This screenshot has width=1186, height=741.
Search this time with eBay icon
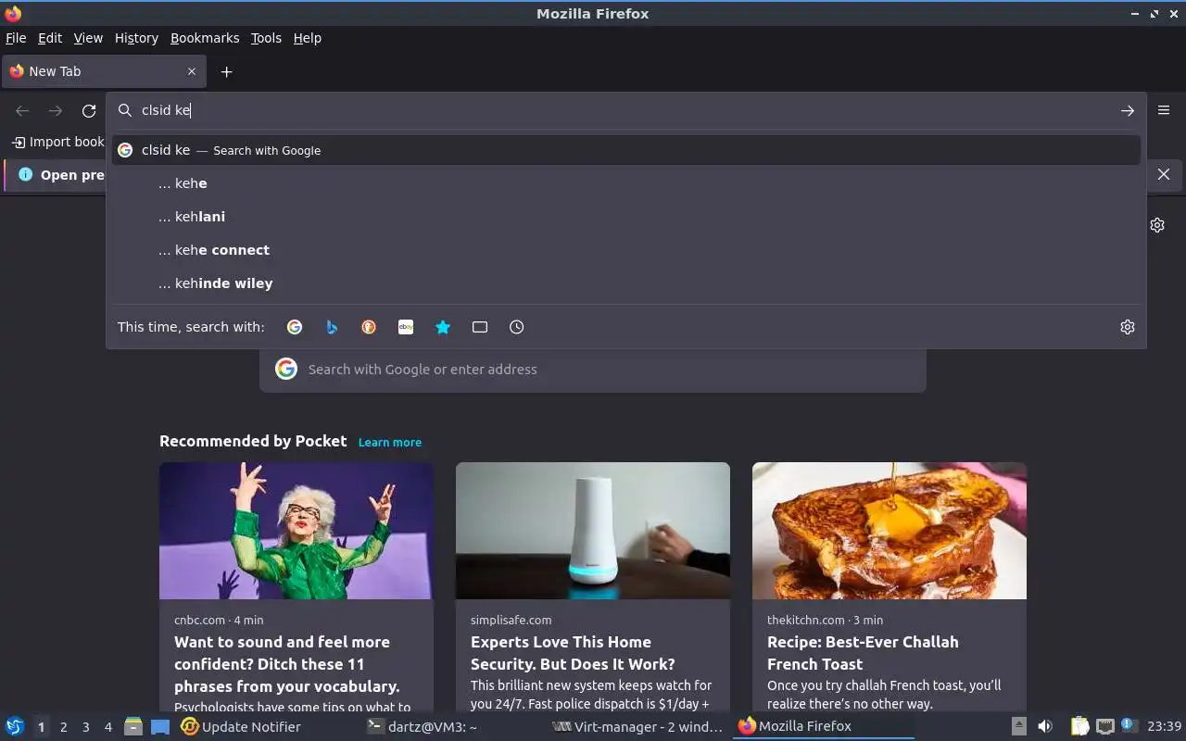406,327
